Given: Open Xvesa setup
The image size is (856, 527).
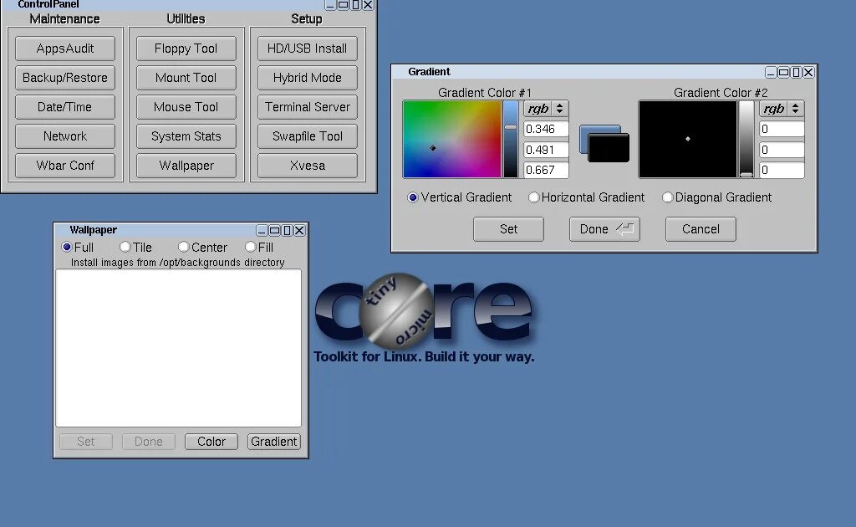Looking at the screenshot, I should 308,166.
